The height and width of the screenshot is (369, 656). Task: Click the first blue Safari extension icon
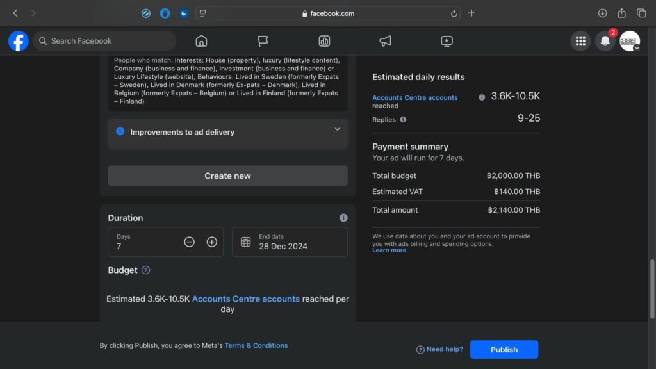pyautogui.click(x=146, y=13)
